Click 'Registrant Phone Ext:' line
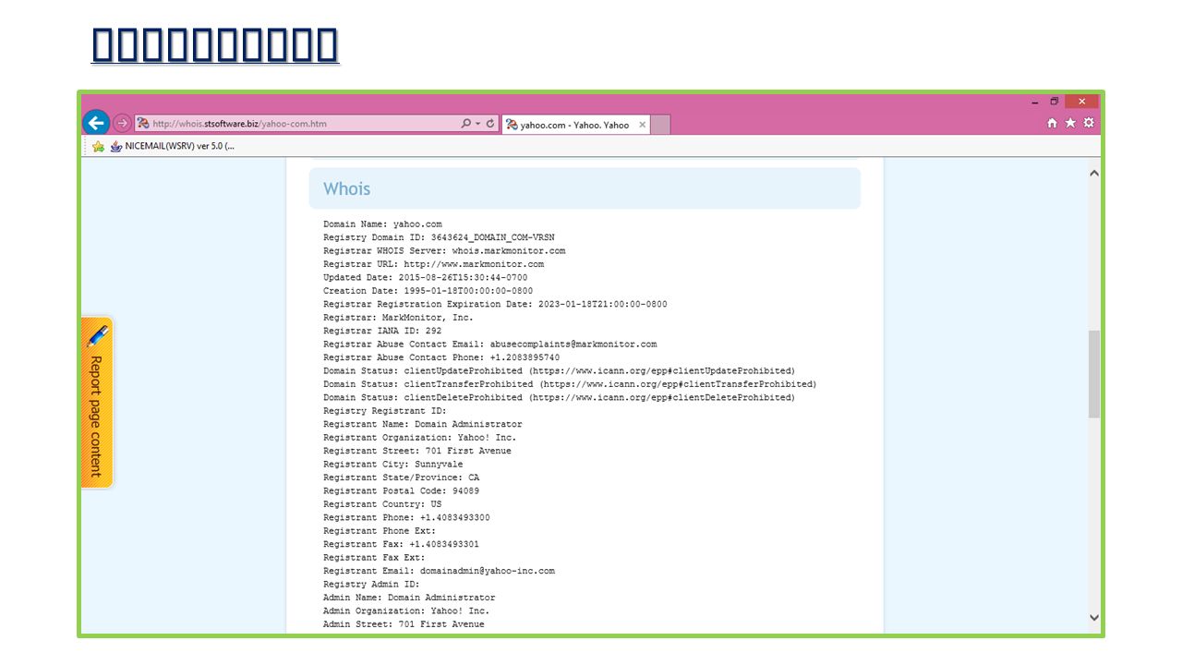Viewport: 1182px width, 665px height. 380,531
